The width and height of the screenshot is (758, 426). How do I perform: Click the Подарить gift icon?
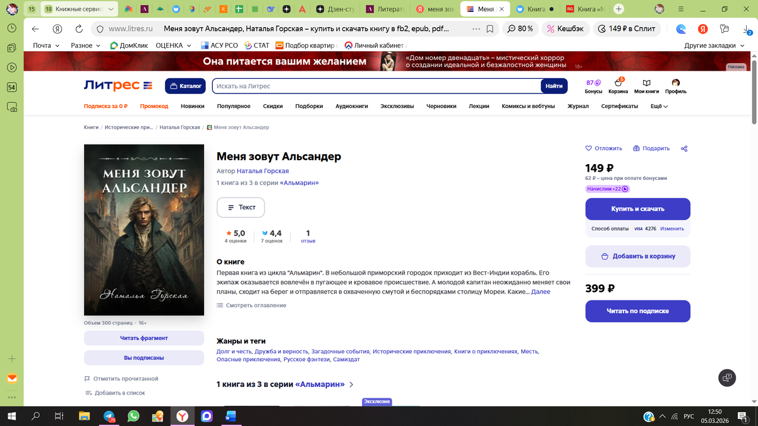pyautogui.click(x=651, y=148)
